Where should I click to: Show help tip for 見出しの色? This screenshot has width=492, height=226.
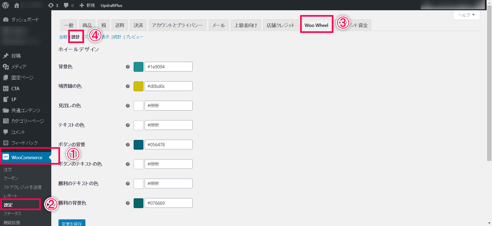128,106
